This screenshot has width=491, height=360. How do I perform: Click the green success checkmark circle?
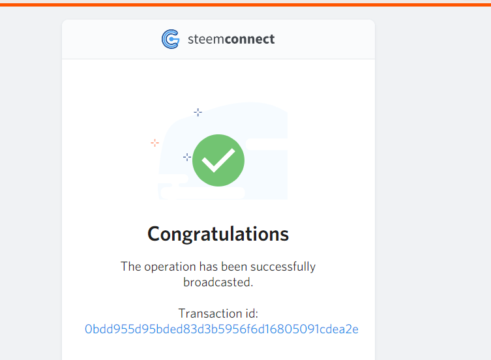pos(218,160)
